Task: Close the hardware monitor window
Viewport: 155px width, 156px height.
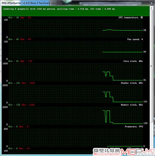Action: [152, 3]
